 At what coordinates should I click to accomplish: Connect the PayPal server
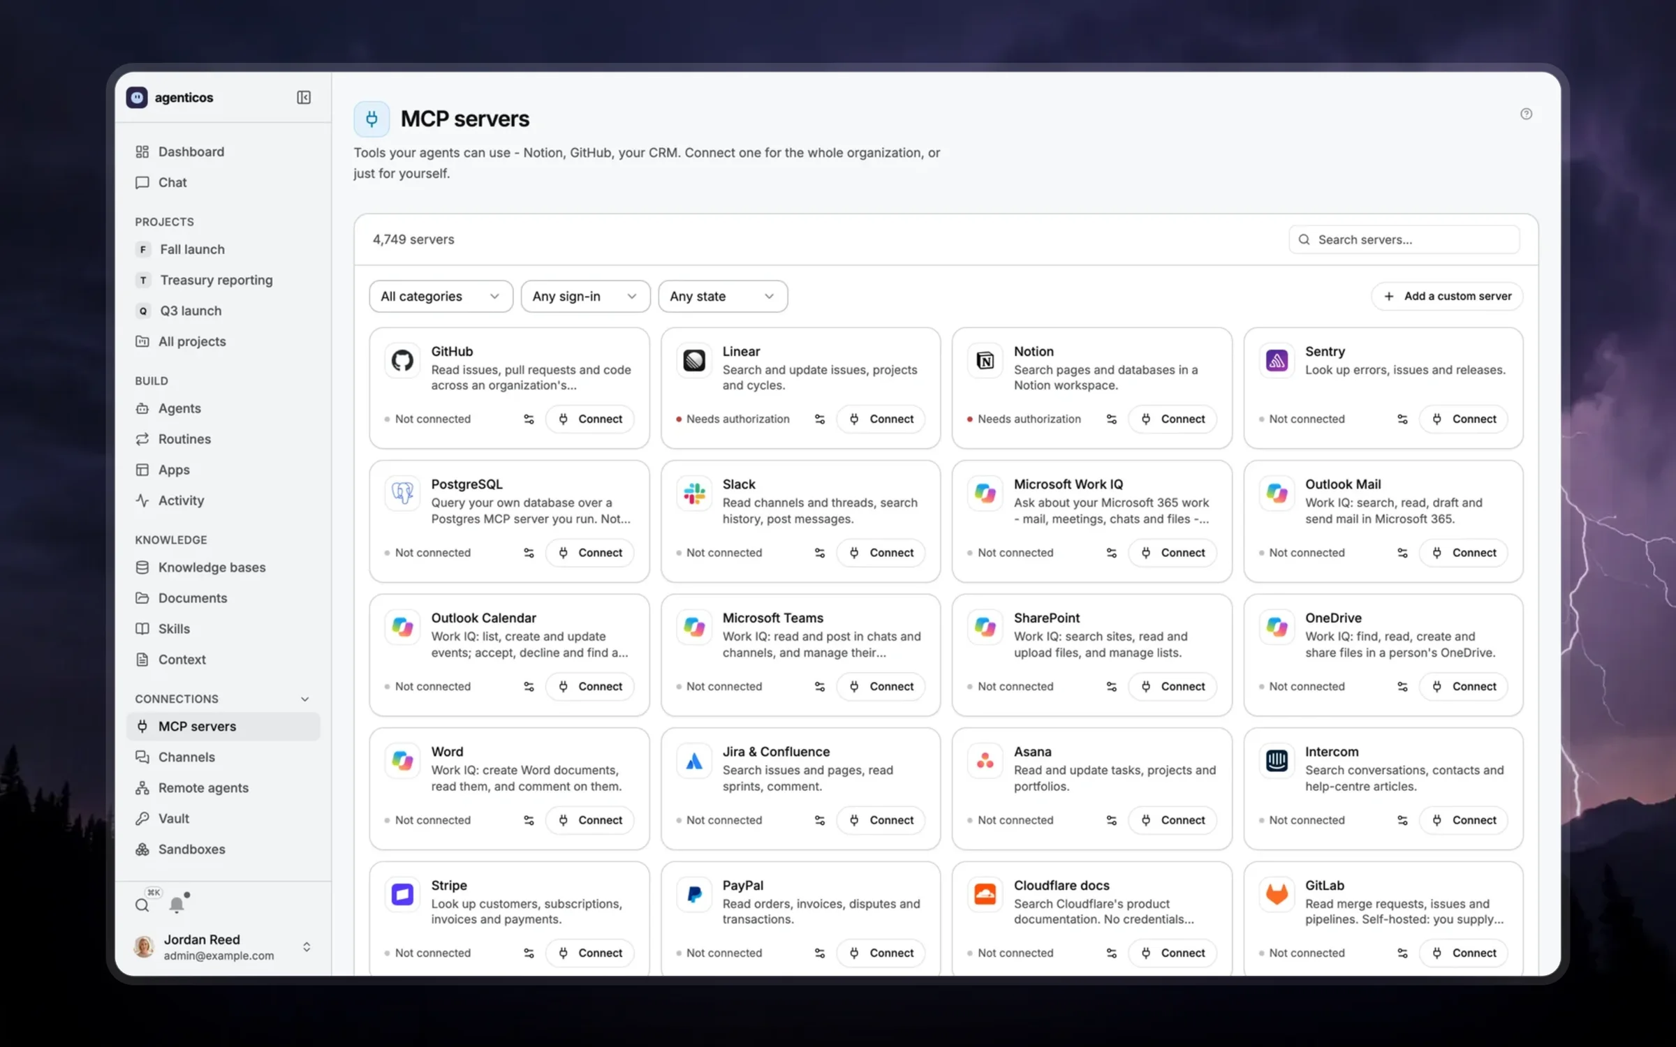[881, 953]
